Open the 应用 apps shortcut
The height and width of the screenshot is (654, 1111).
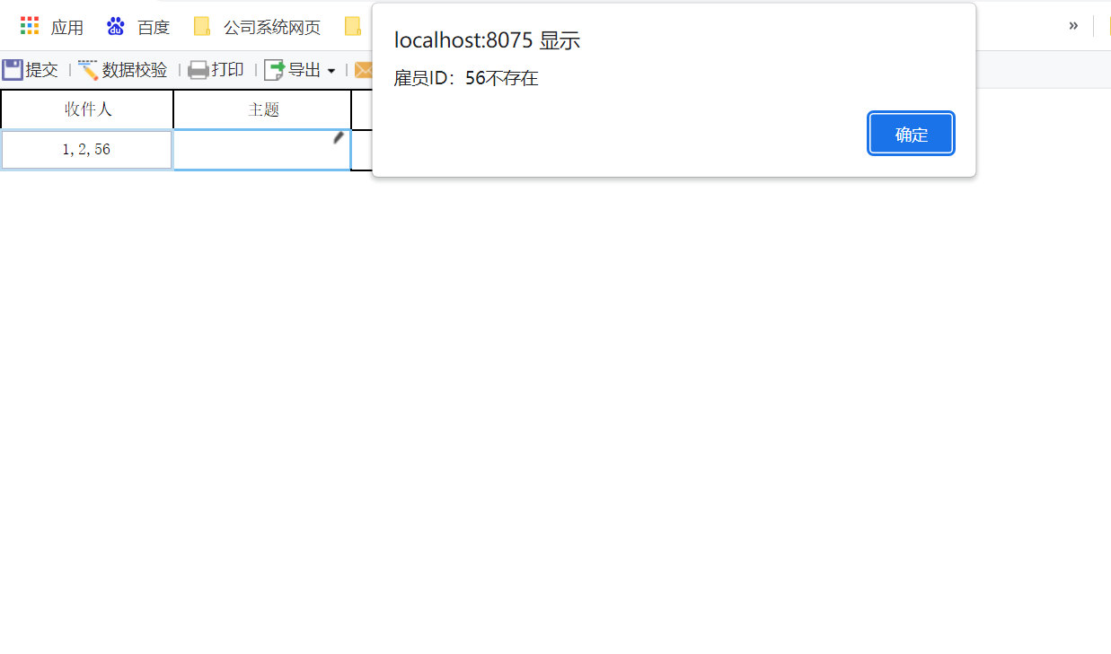click(x=52, y=27)
